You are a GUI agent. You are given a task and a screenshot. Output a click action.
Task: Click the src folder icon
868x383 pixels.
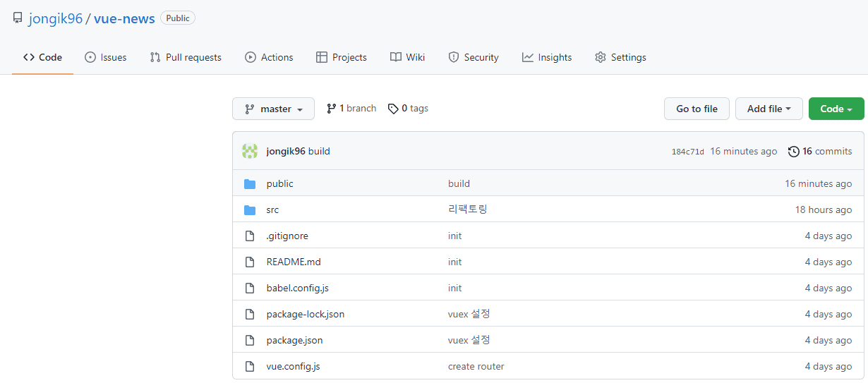tap(250, 210)
